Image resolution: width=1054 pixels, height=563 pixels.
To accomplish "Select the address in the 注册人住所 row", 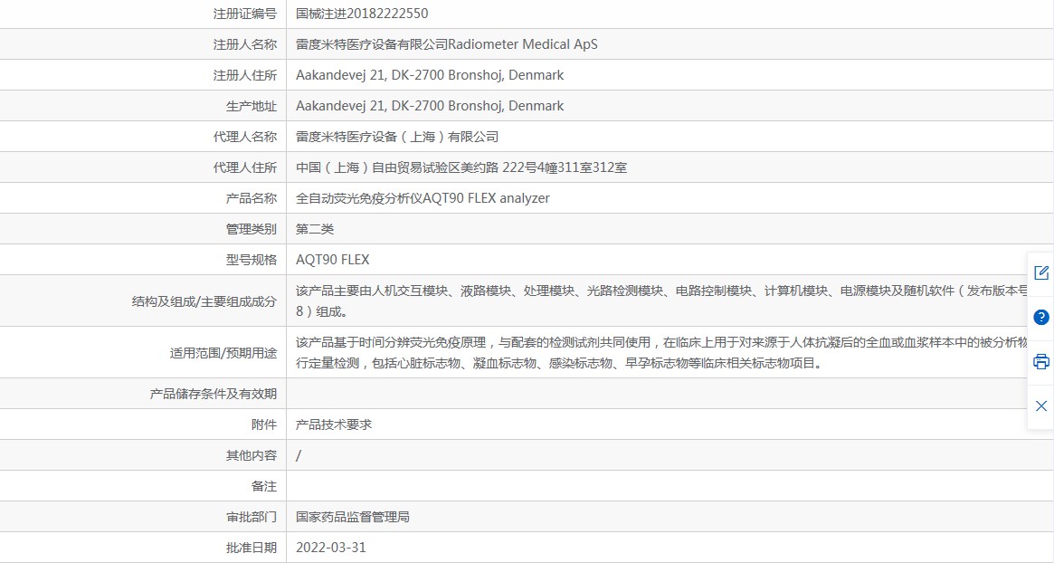I will coord(430,75).
